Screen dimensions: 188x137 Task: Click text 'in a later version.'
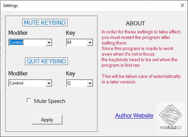tap(119, 82)
